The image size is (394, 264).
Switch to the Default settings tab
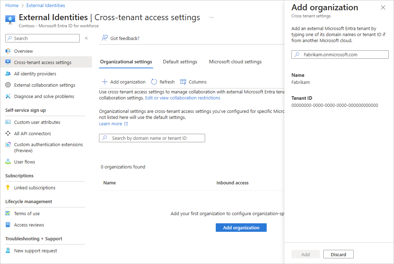point(180,62)
